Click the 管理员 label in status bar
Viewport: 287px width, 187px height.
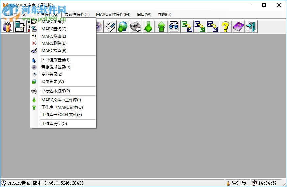(x=239, y=183)
